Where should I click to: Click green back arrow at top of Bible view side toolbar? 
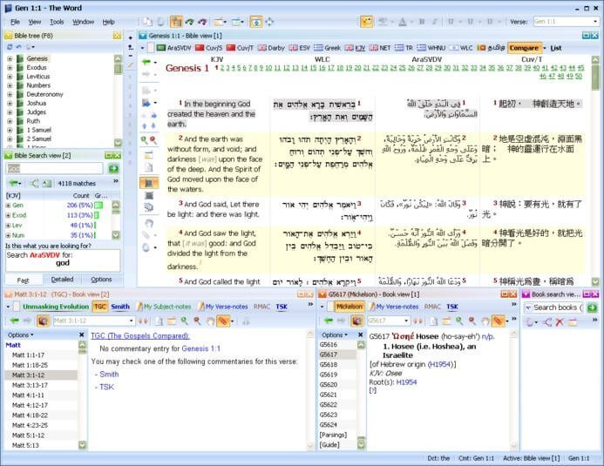tap(146, 62)
